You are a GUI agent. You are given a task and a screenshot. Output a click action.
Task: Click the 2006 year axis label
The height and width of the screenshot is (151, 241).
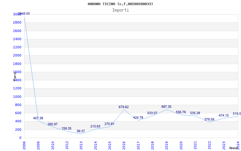point(24,146)
